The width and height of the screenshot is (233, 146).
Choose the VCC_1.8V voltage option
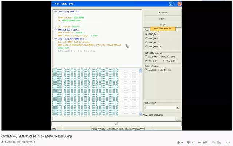coord(164,61)
